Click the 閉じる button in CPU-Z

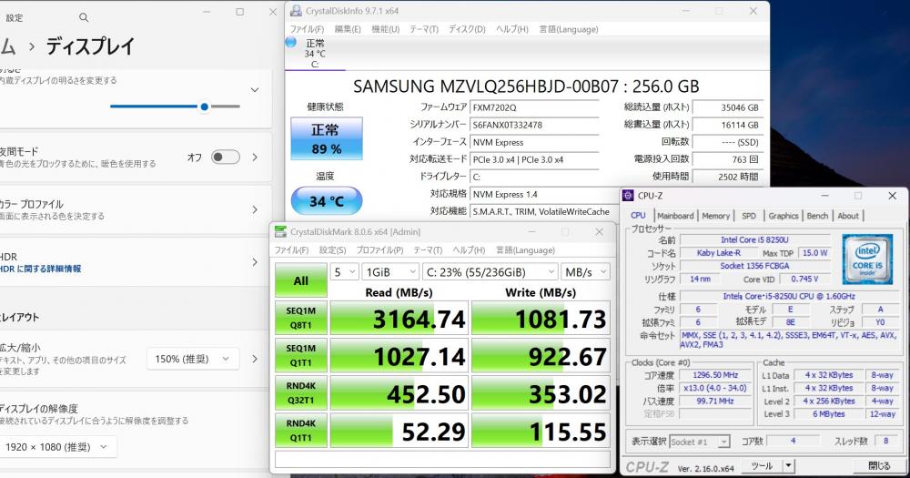879,465
